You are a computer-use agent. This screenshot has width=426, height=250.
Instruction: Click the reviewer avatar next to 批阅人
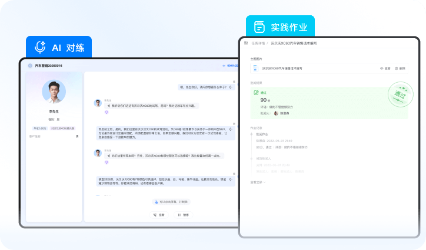(x=275, y=113)
